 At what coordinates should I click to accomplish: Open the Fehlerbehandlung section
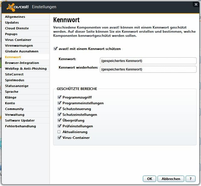click(x=20, y=126)
